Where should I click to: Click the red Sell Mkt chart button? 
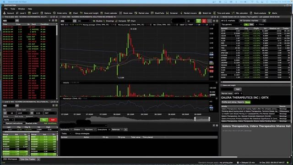(204, 21)
